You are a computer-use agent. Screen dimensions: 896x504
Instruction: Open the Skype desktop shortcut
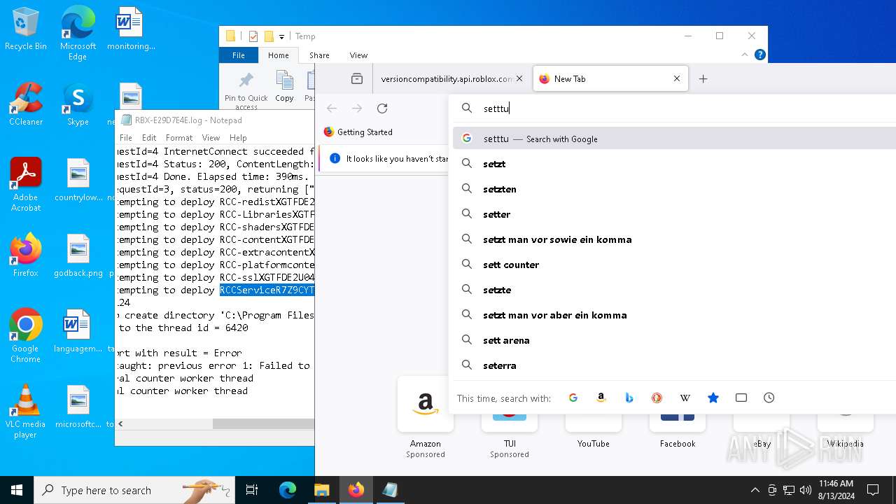[78, 104]
